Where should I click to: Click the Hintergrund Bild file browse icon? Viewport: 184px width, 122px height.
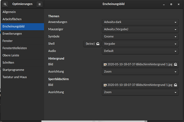click(175, 64)
